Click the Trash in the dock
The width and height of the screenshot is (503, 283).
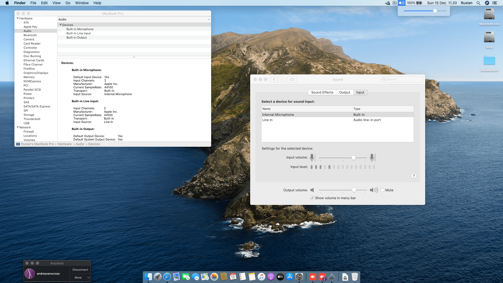[x=354, y=277]
